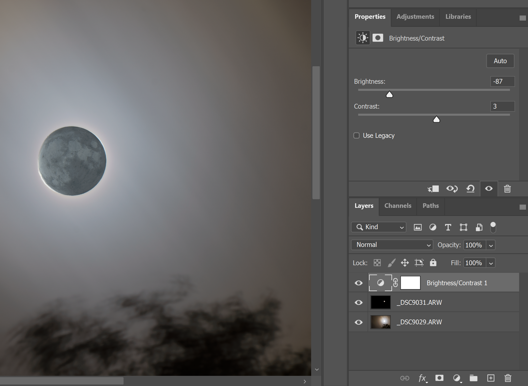Open the Add layer style fx menu
This screenshot has height=386, width=528.
click(422, 378)
